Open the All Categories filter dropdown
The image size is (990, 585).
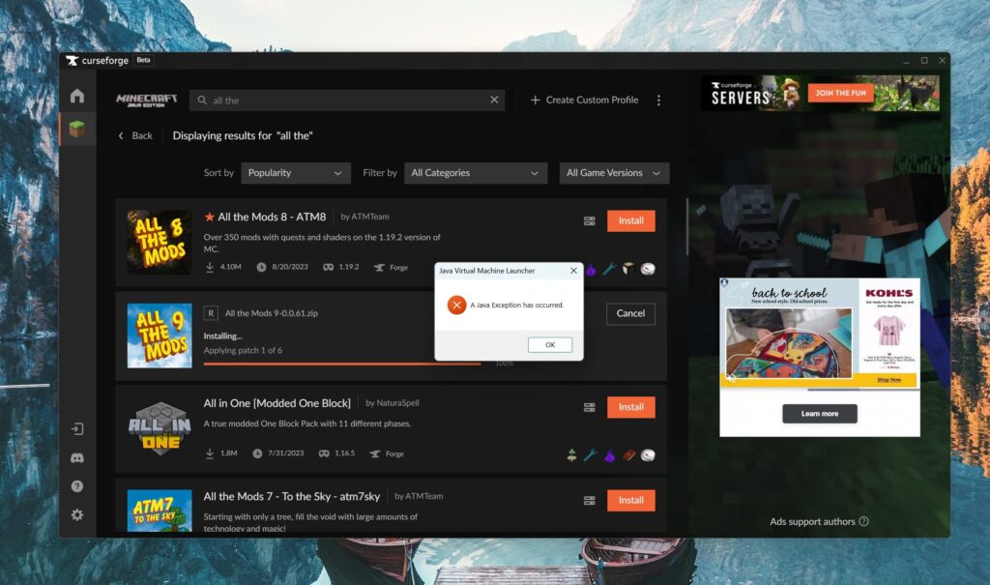click(x=476, y=173)
